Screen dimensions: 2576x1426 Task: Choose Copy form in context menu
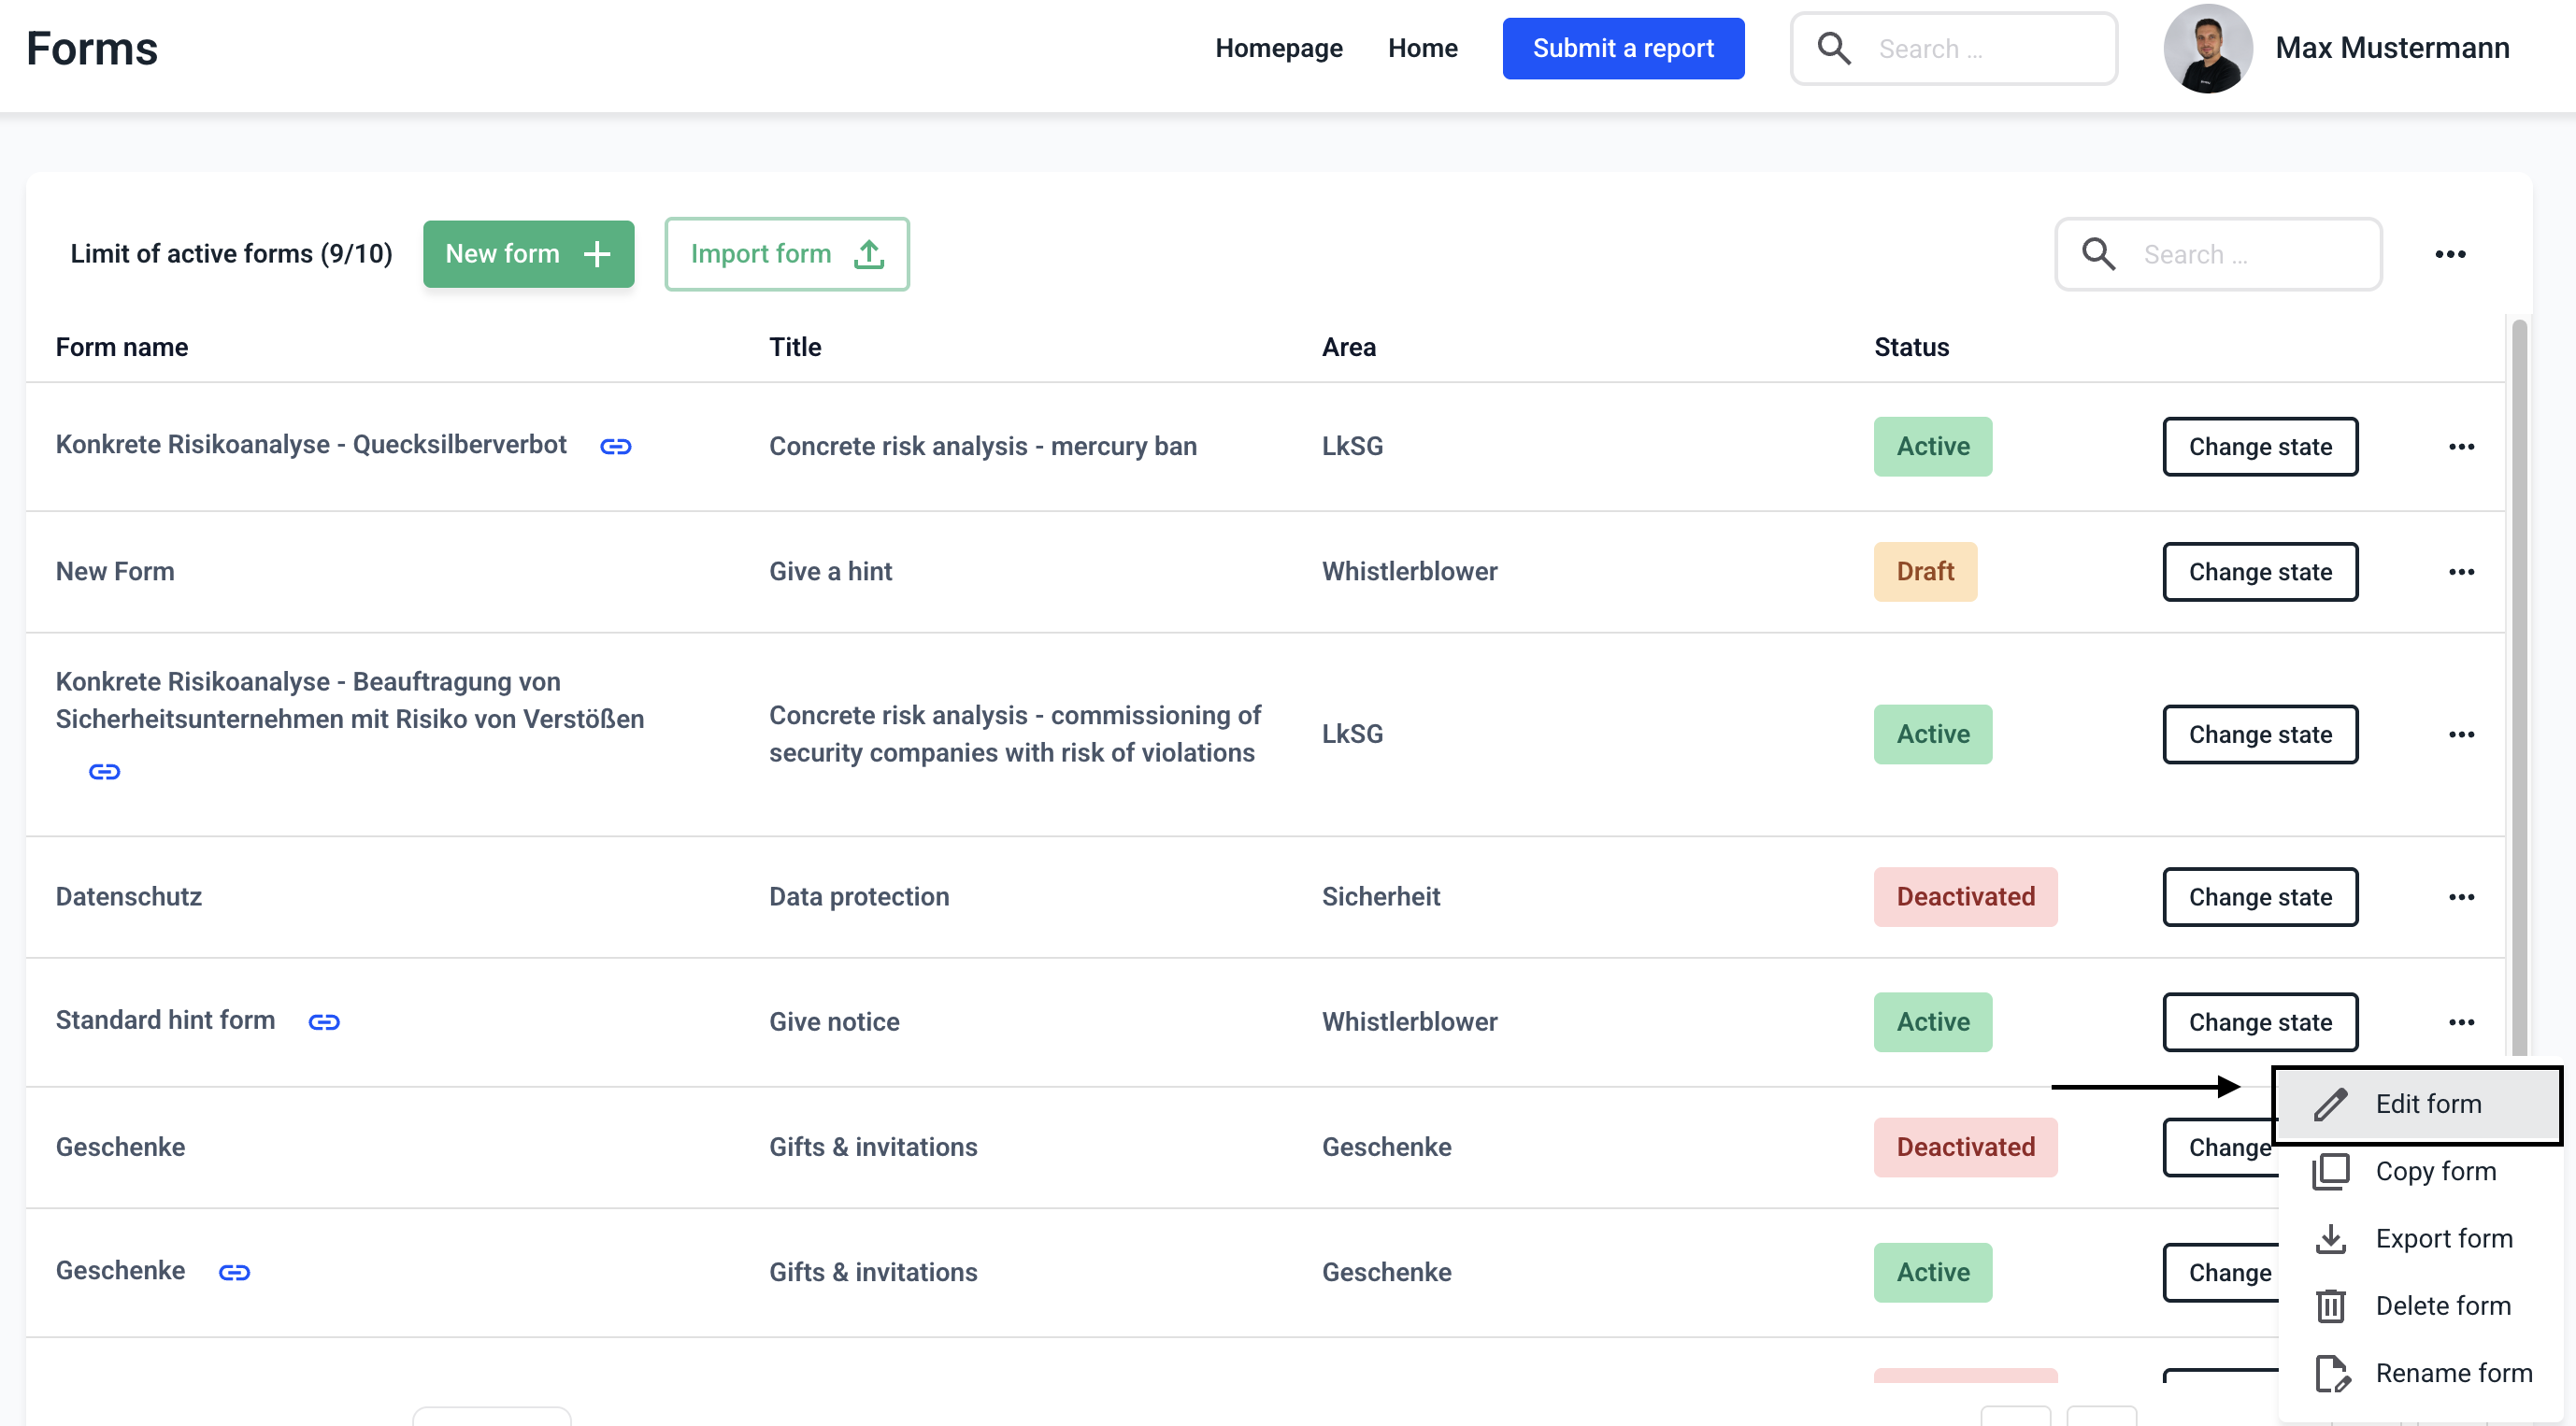pos(2434,1171)
